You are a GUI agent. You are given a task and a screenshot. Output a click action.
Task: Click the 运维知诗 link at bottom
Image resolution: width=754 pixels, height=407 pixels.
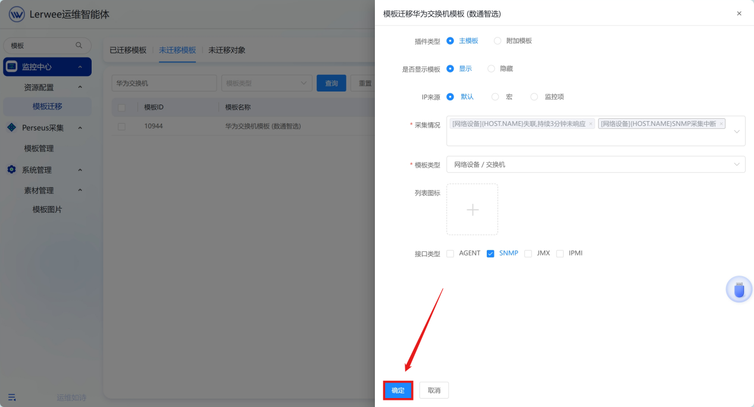coord(71,397)
